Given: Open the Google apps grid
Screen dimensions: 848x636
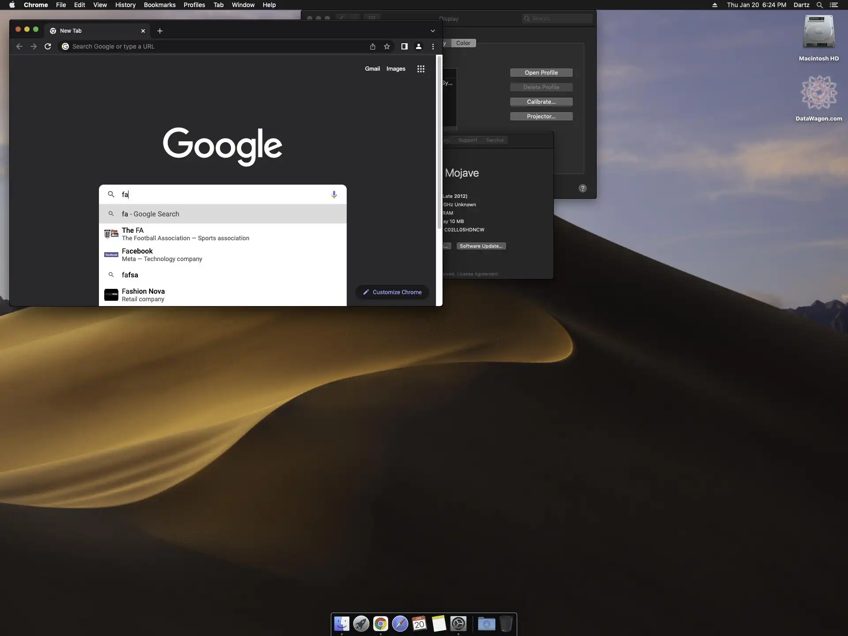Looking at the screenshot, I should pos(420,69).
